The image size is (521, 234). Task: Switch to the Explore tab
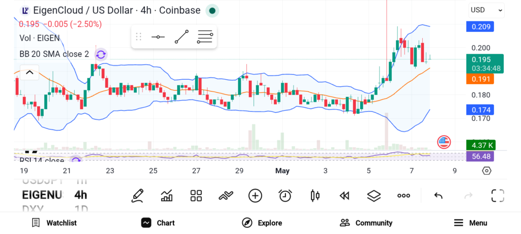click(x=262, y=223)
